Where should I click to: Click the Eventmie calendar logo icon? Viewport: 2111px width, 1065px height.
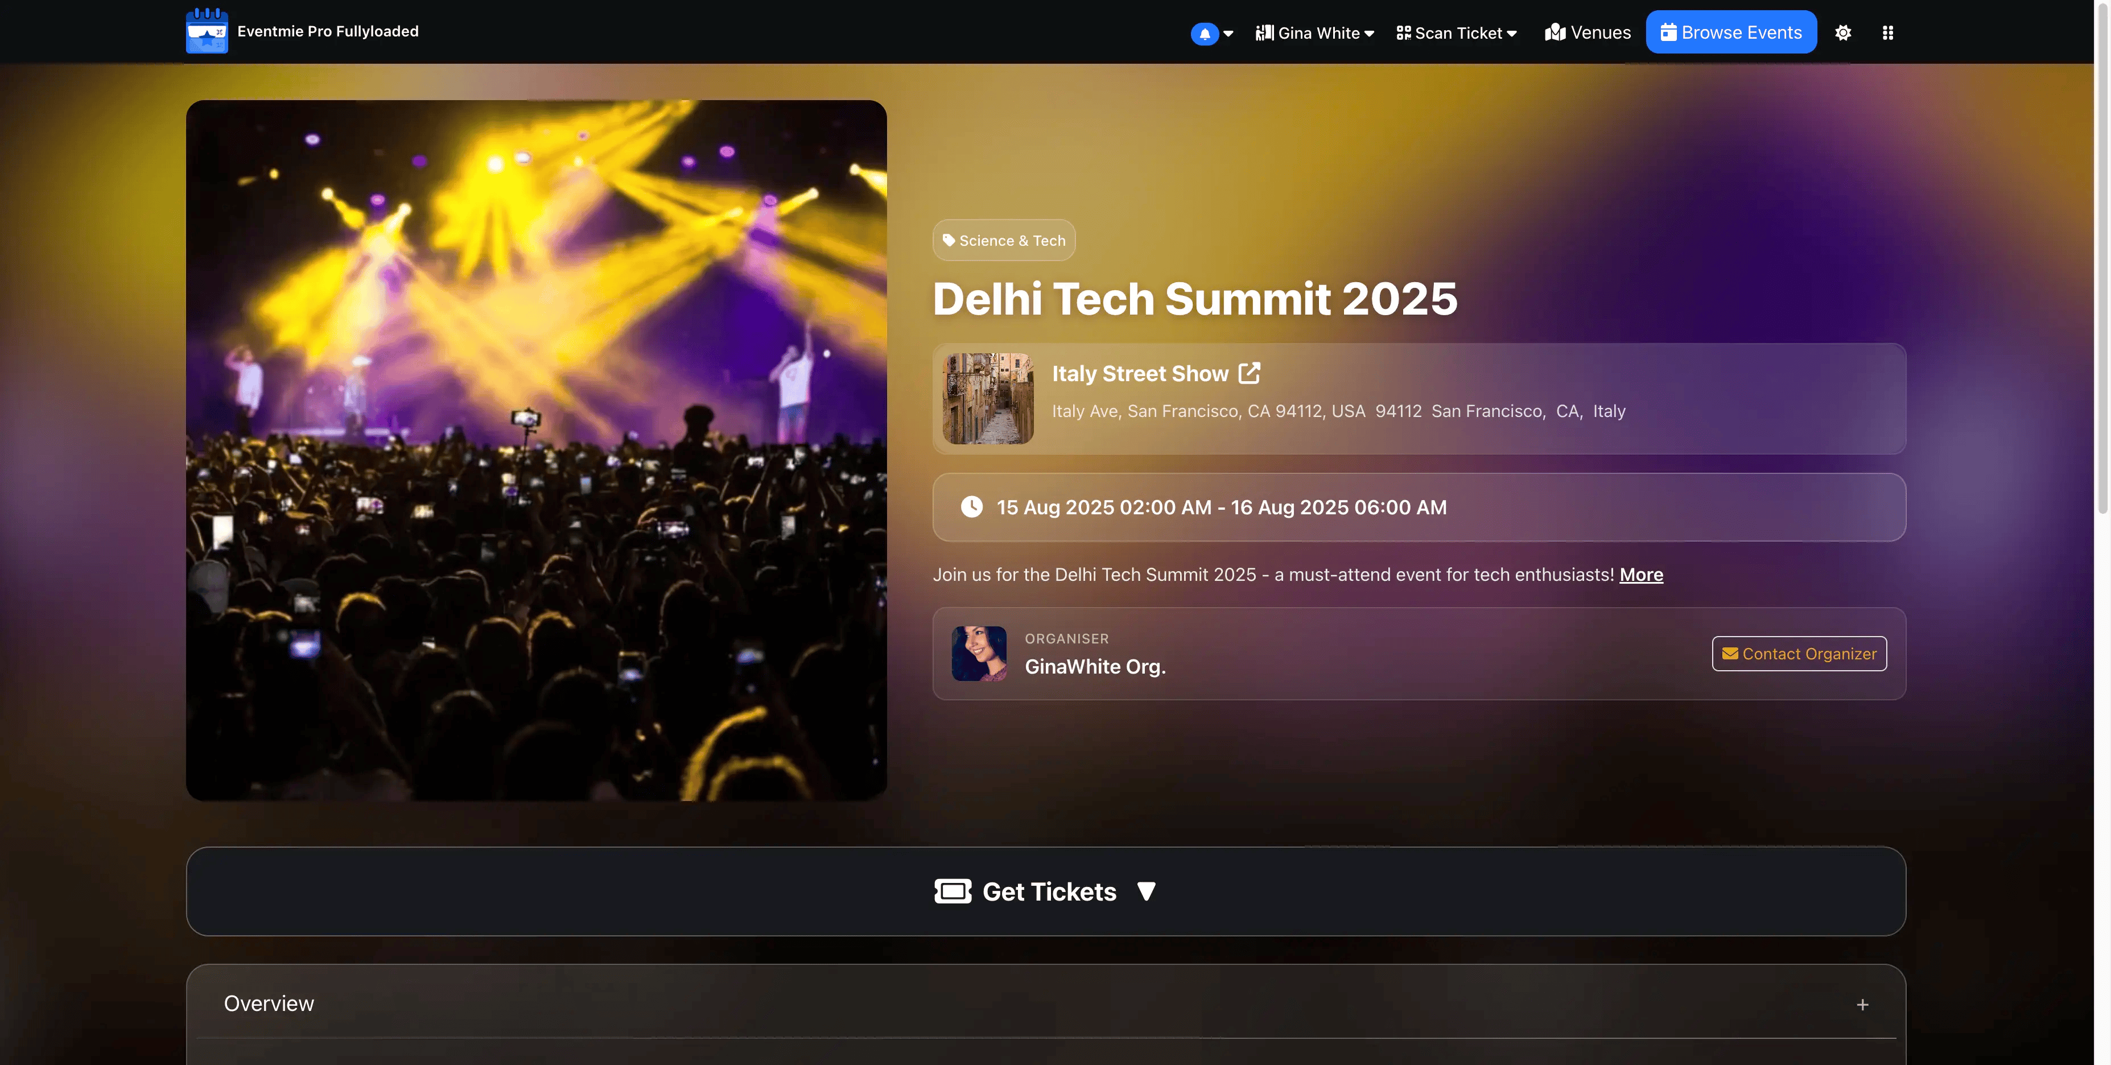(207, 31)
